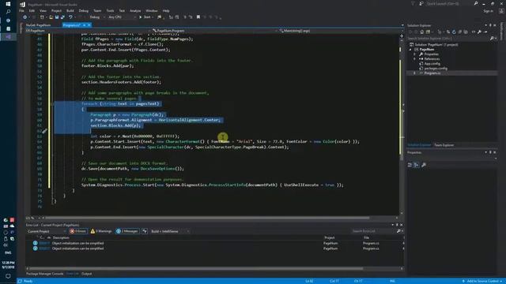Toggle the 0 Errors filter

77,231
